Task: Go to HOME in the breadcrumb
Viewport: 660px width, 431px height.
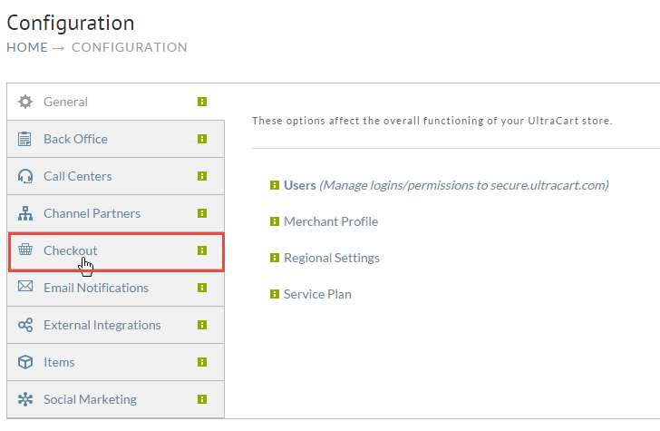Action: click(27, 47)
